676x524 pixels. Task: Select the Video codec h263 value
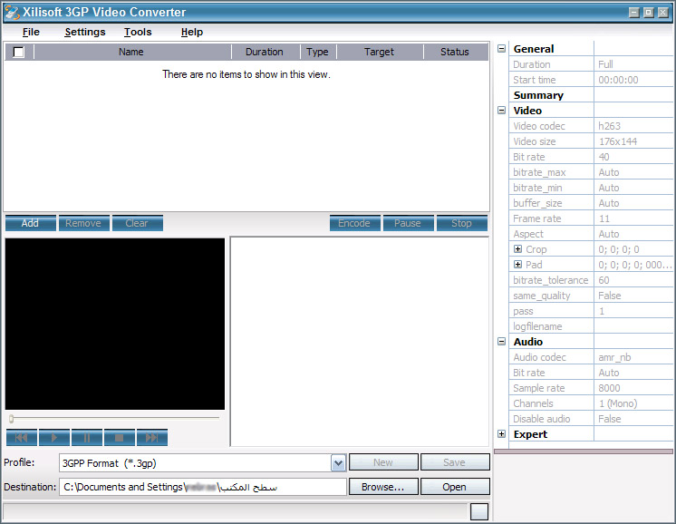[633, 126]
